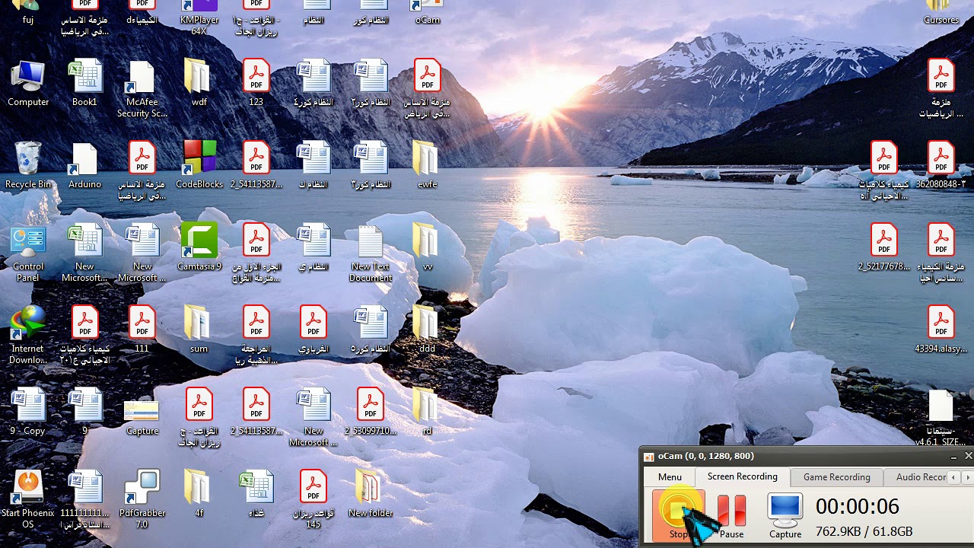The height and width of the screenshot is (548, 974).
Task: Select the الغرباوي PDF file
Action: click(x=313, y=330)
